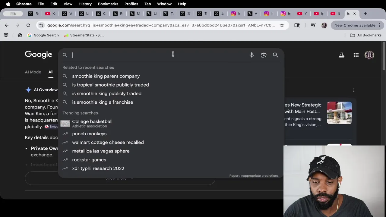Select the All results tab
This screenshot has height=217, width=386.
(51, 72)
